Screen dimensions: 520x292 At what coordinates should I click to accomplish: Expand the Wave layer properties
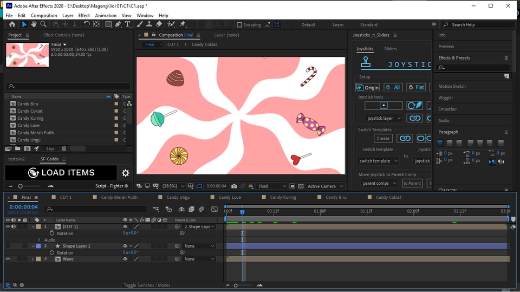[32, 259]
